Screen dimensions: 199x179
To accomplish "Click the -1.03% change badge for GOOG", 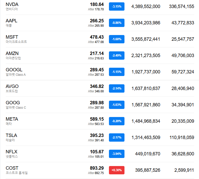I will (x=117, y=105).
